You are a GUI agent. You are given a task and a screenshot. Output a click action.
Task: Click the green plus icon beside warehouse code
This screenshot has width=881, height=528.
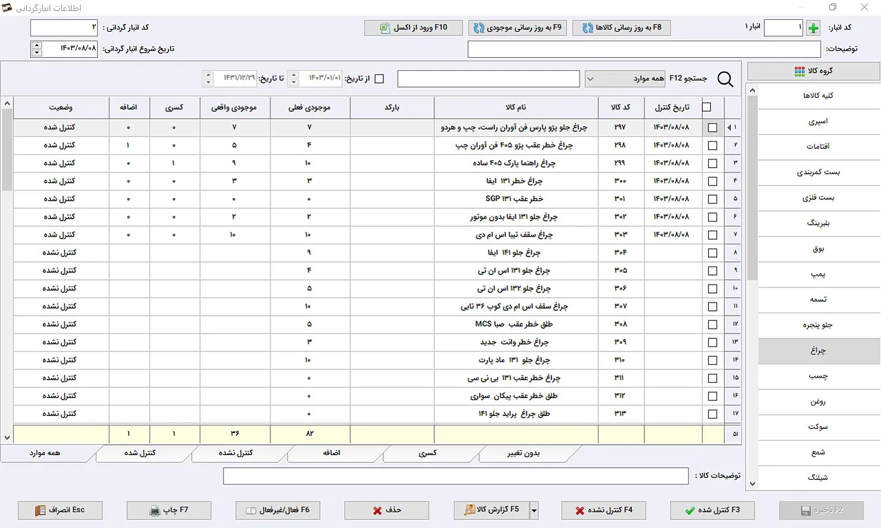coord(814,28)
